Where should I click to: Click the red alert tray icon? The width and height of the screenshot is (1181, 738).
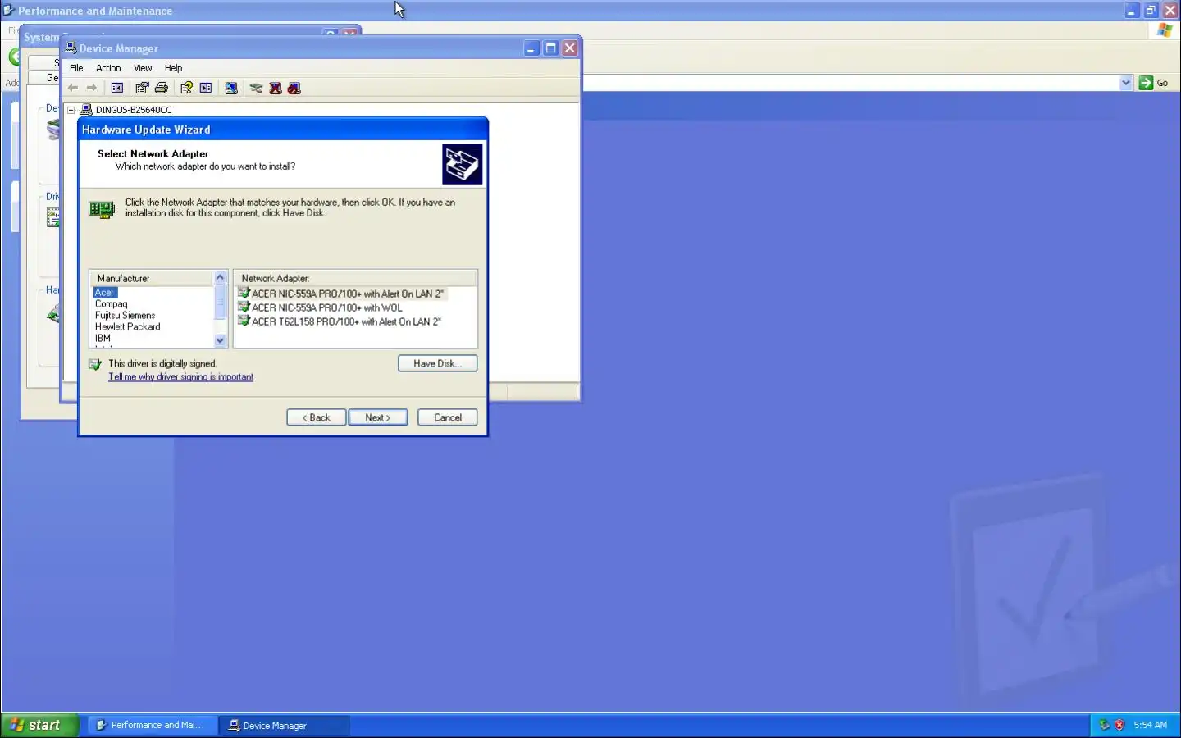click(x=1119, y=725)
